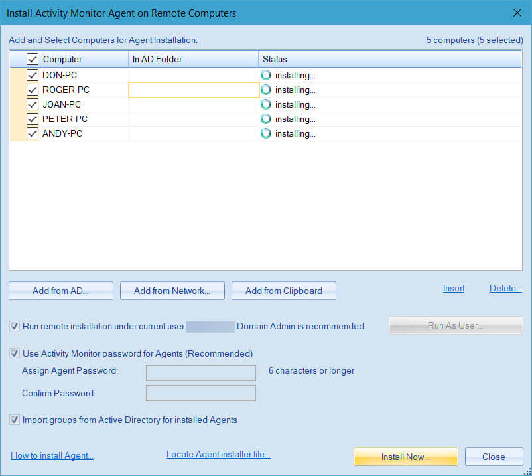
Task: Click the '5 computers (5 selected)' counter text
Action: (475, 40)
